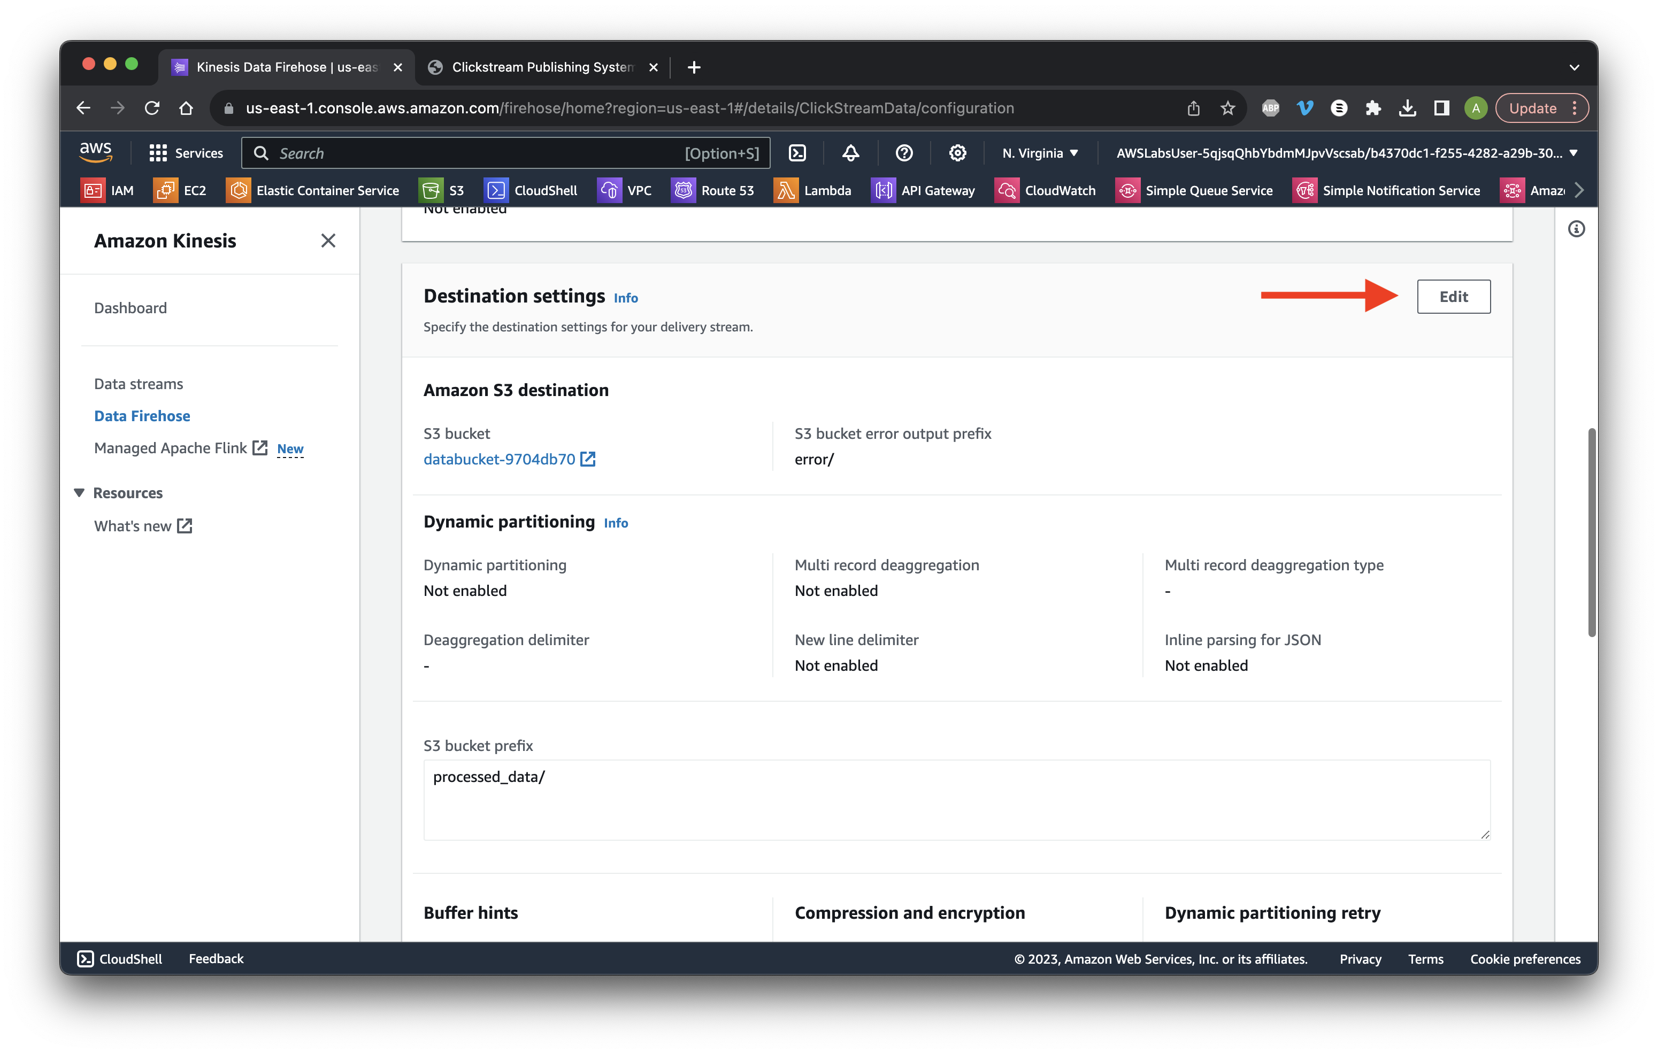Open the browser extensions puzzle icon

tap(1373, 108)
